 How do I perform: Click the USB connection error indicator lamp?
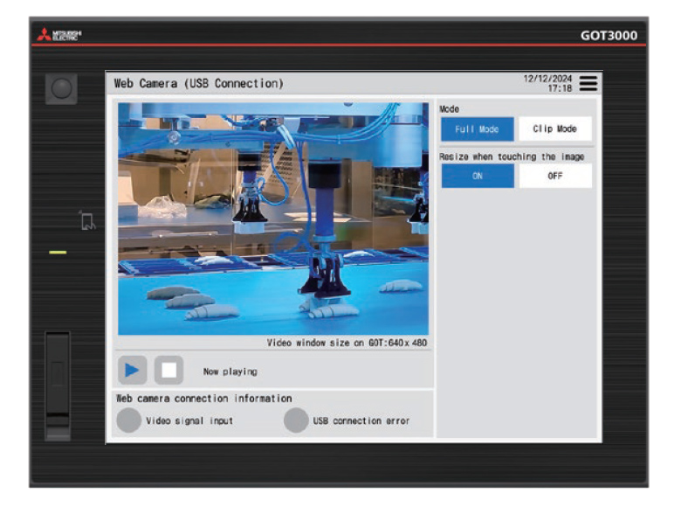(x=297, y=420)
